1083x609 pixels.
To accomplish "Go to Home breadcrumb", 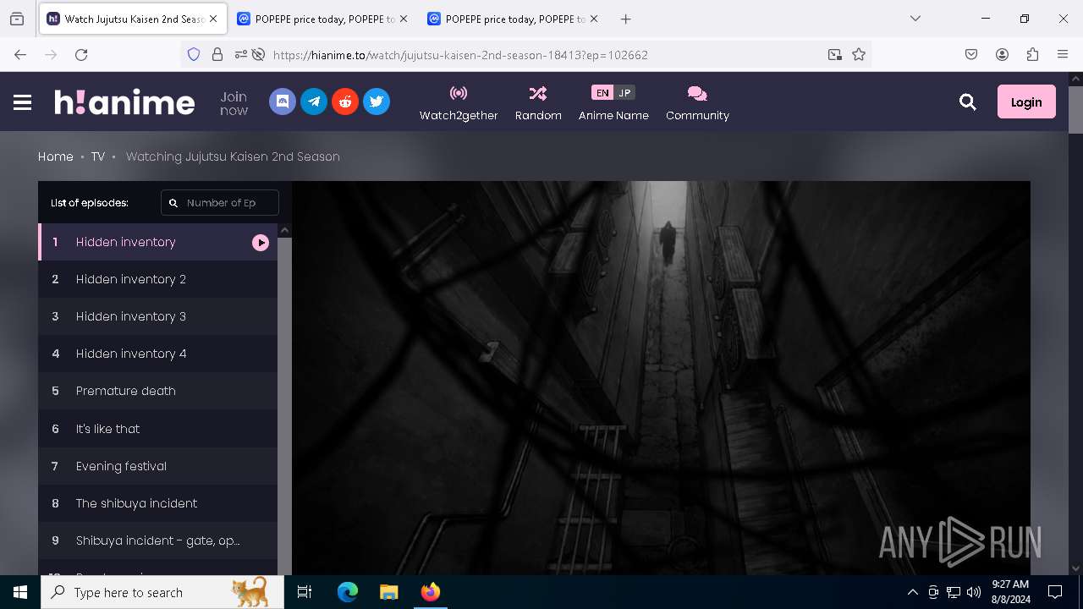I will click(x=56, y=156).
